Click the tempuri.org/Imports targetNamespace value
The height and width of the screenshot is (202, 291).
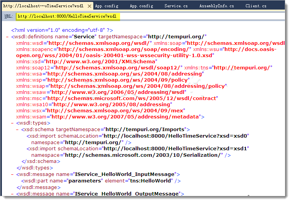coord(145,130)
